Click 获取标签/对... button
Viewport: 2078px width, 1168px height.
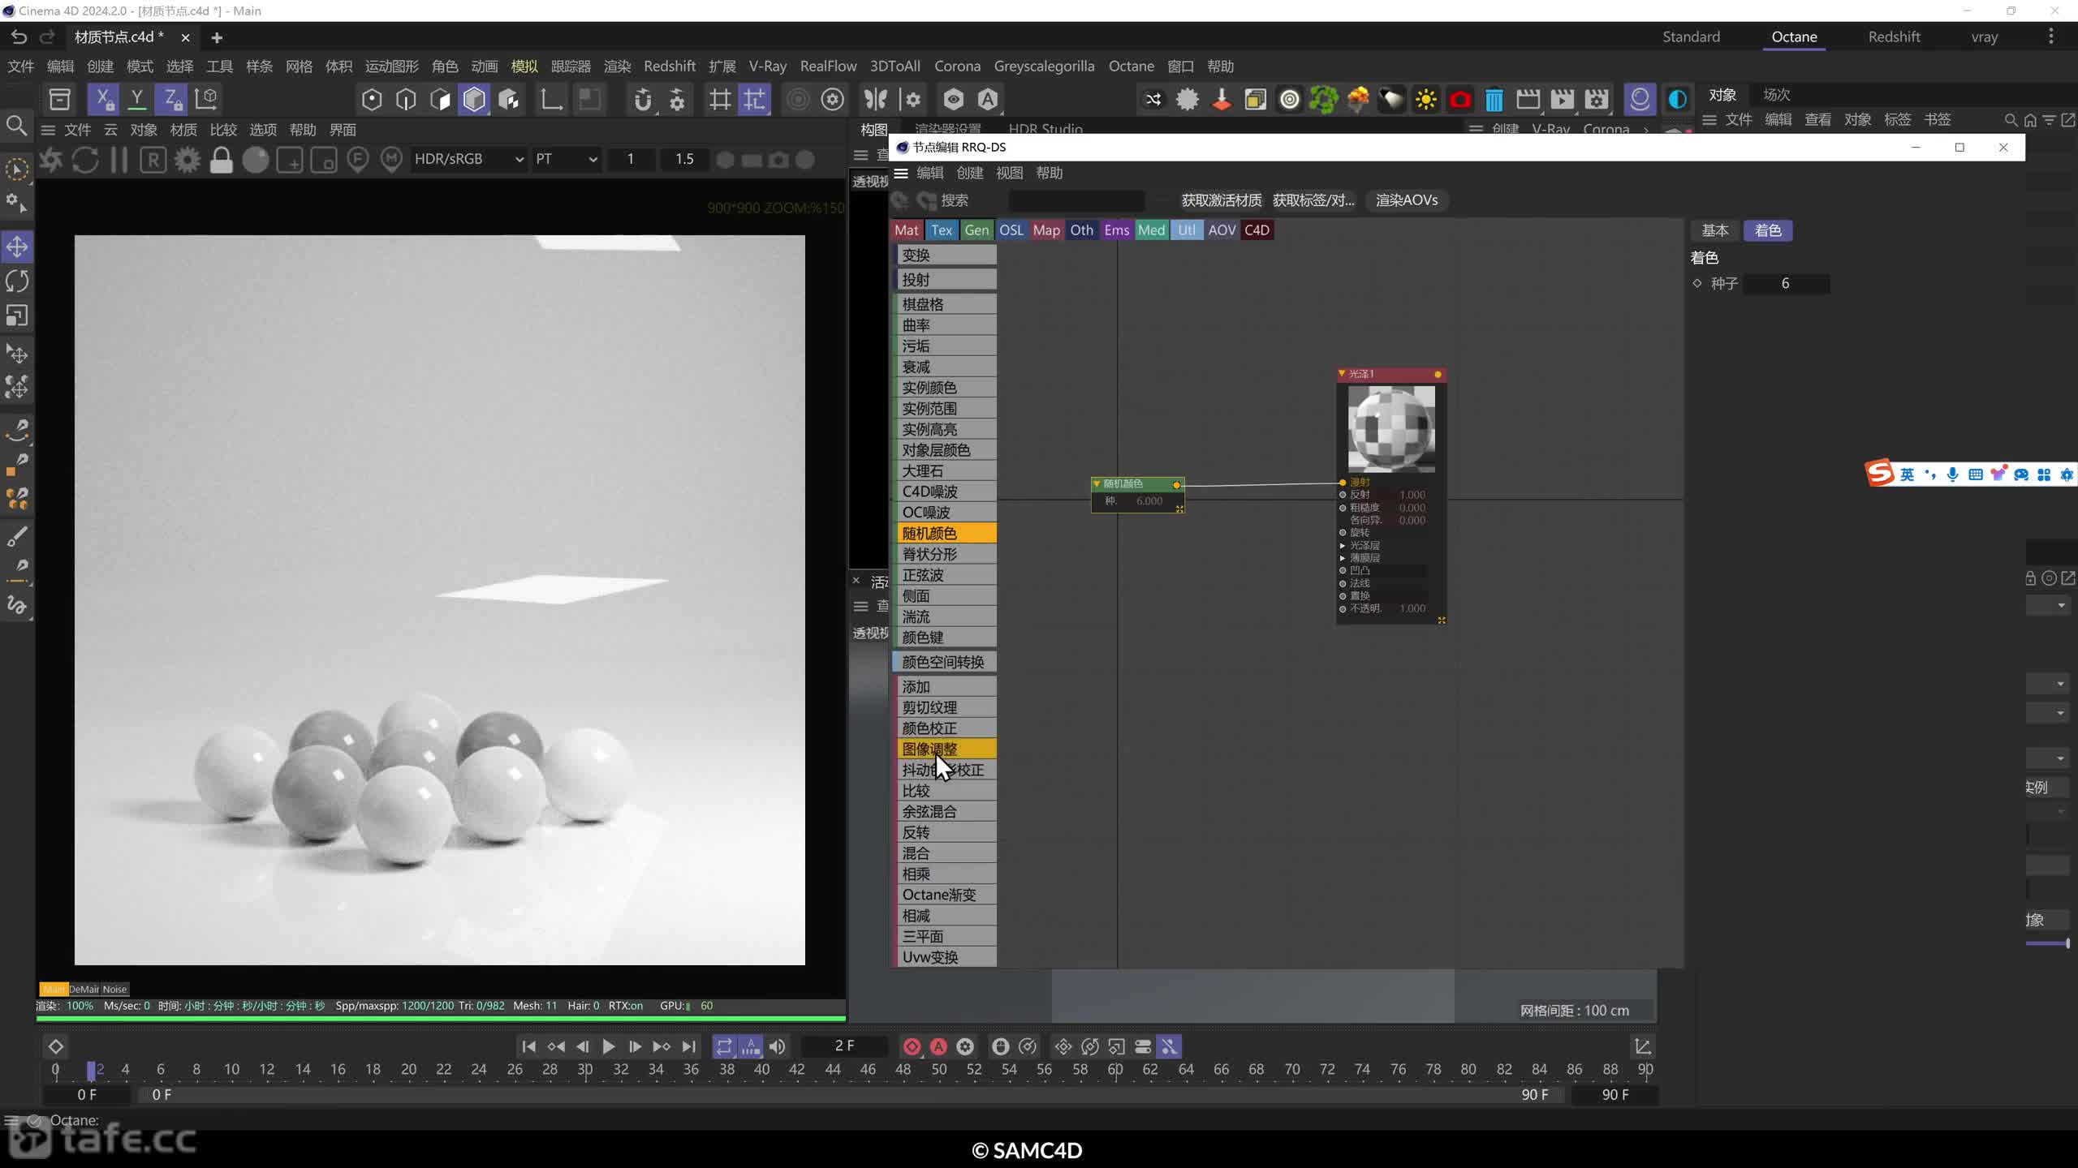1314,200
